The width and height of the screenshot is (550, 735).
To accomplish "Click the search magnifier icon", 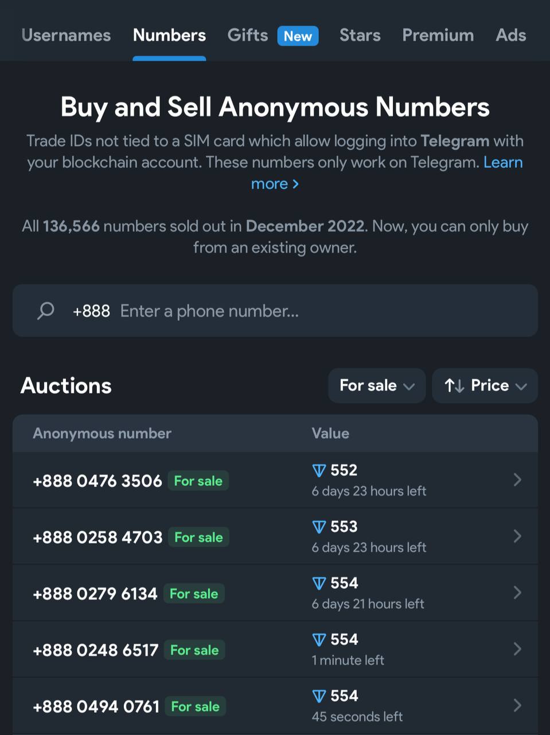I will (x=45, y=311).
